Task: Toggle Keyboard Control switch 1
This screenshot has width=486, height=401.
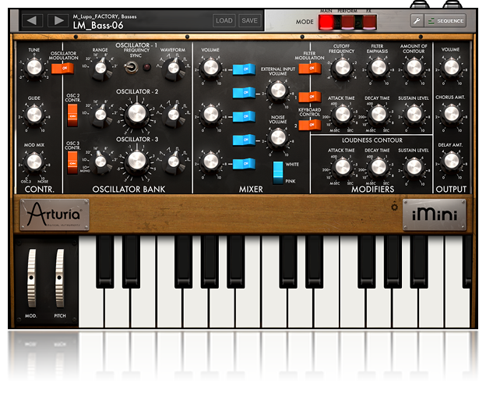Action: coord(310,97)
